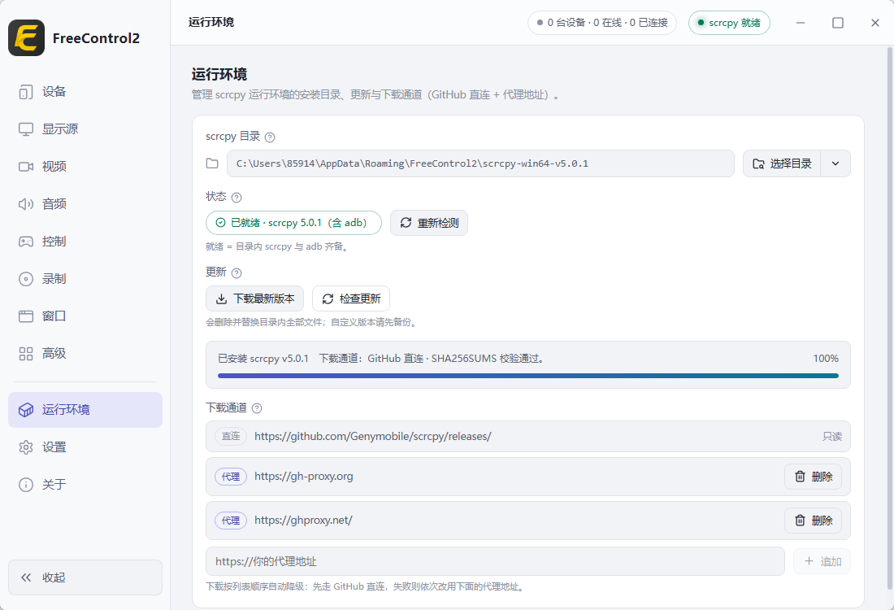Image resolution: width=894 pixels, height=610 pixels.
Task: Open the 录制 recording page
Action: coord(85,279)
